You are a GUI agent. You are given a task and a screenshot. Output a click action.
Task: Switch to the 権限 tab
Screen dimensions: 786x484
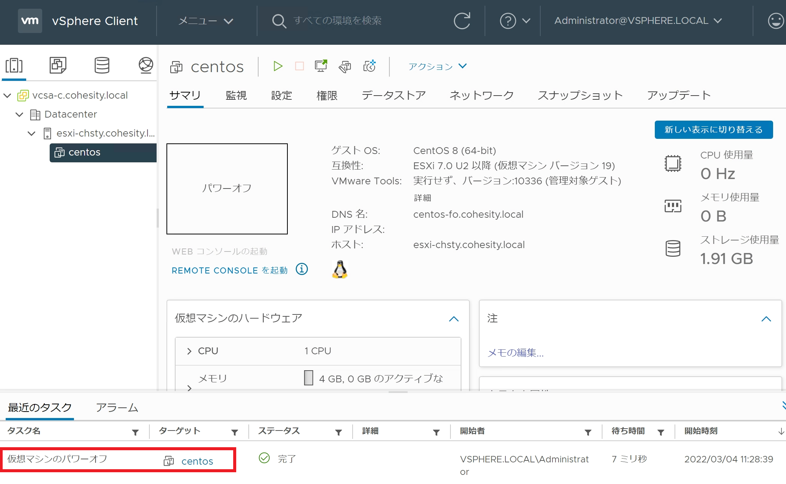[x=327, y=96]
